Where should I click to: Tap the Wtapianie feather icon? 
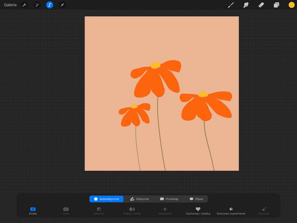165,209
